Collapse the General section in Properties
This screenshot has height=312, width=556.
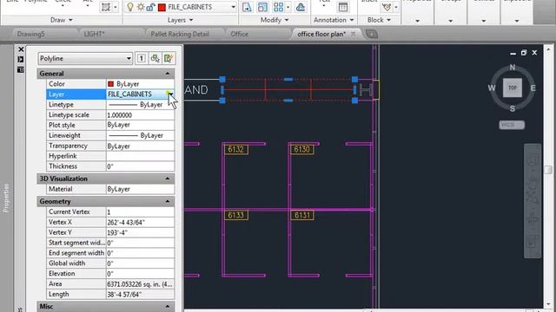pyautogui.click(x=168, y=74)
